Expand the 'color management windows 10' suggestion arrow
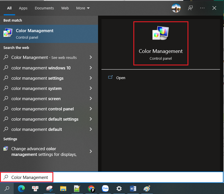The image size is (224, 194). [91, 68]
